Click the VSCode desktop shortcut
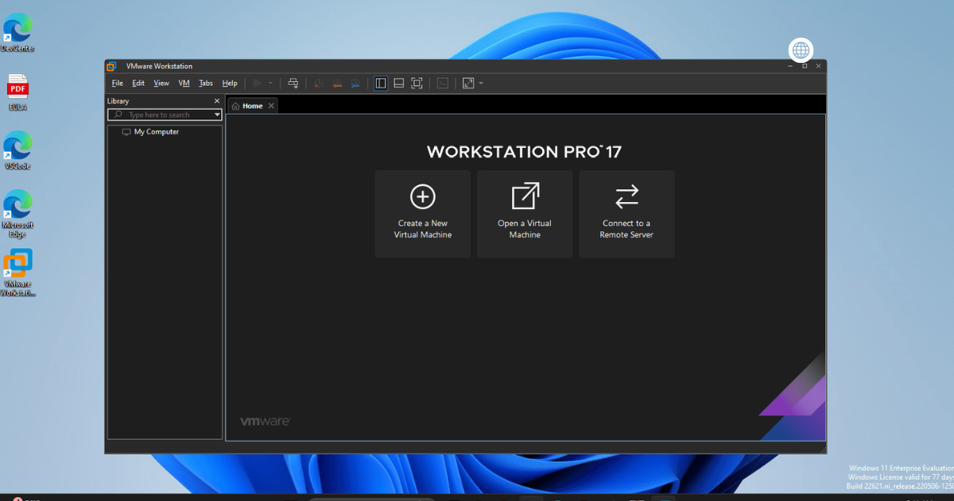This screenshot has width=954, height=501. (x=17, y=150)
